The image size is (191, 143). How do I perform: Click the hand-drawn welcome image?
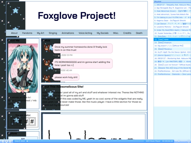[x=94, y=127]
